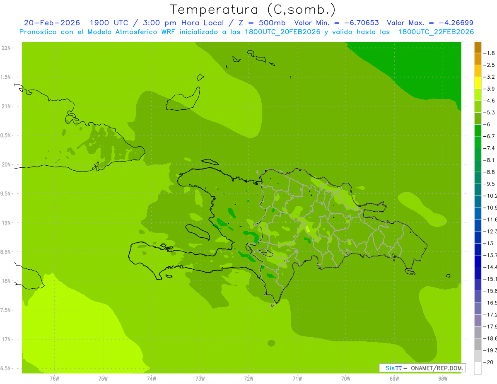Click the "-6.7" colorbar value
Image resolution: width=497 pixels, height=384 pixels.
click(490, 136)
